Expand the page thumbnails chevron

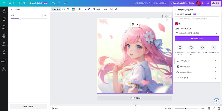136,105
